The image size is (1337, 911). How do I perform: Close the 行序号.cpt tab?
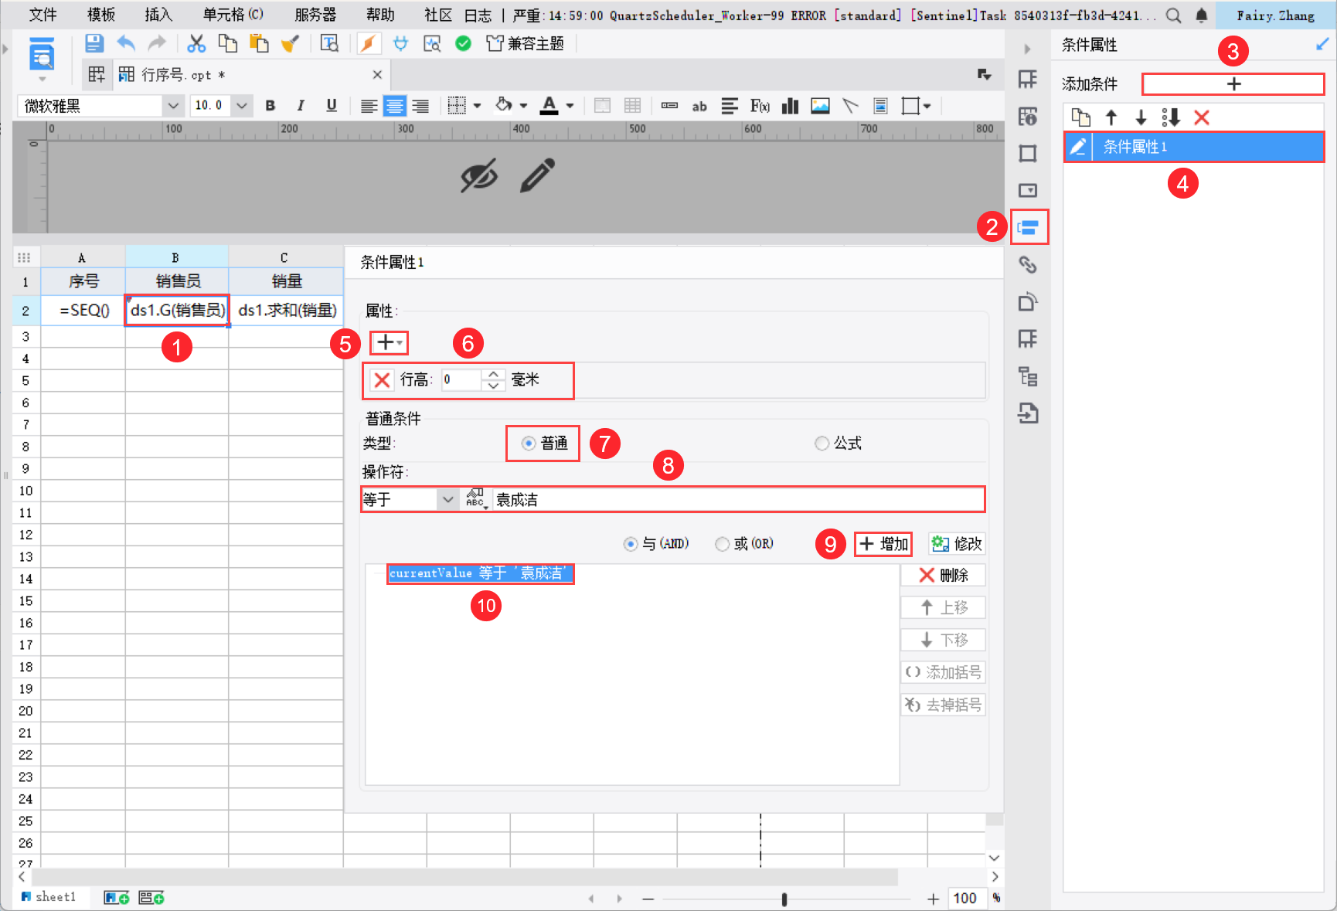(x=377, y=75)
